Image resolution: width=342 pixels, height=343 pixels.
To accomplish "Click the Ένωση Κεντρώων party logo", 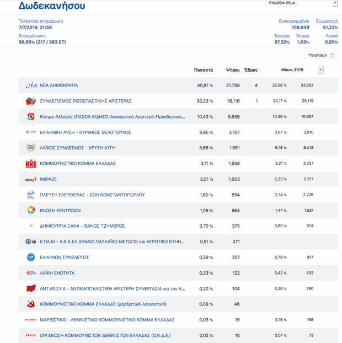I will 31,210.
